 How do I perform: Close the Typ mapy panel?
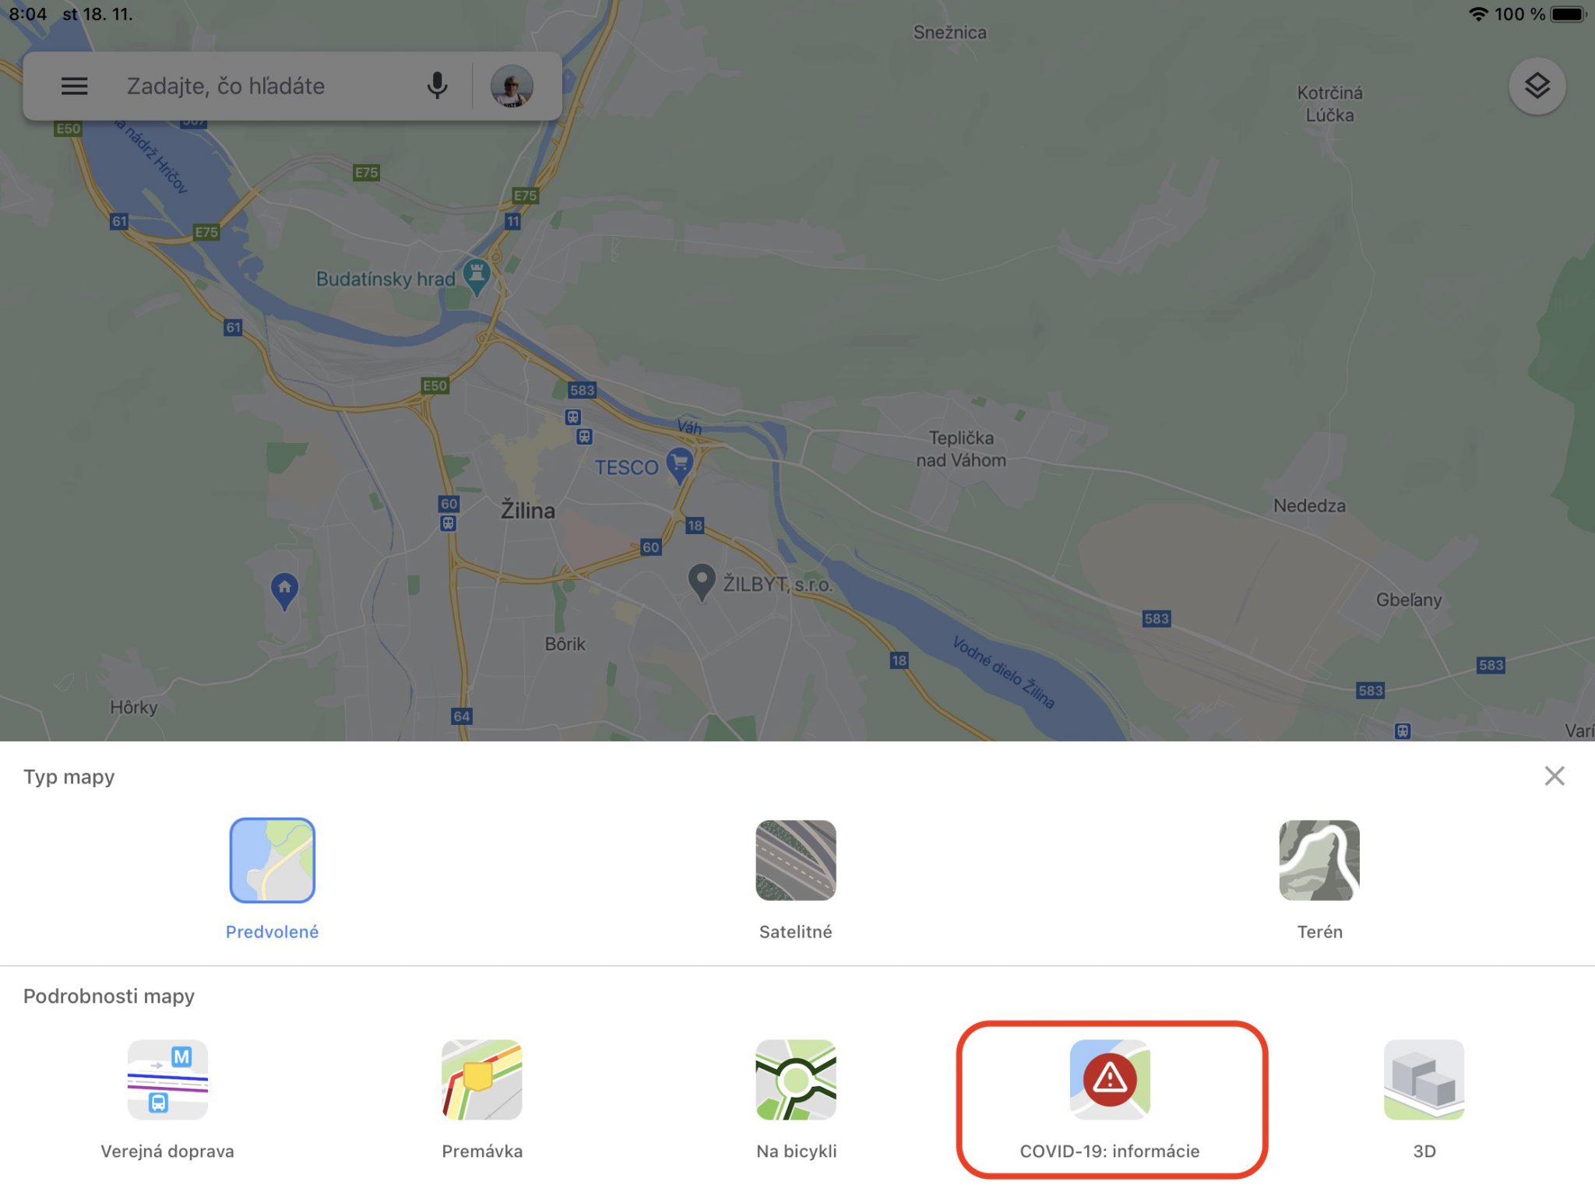tap(1555, 776)
